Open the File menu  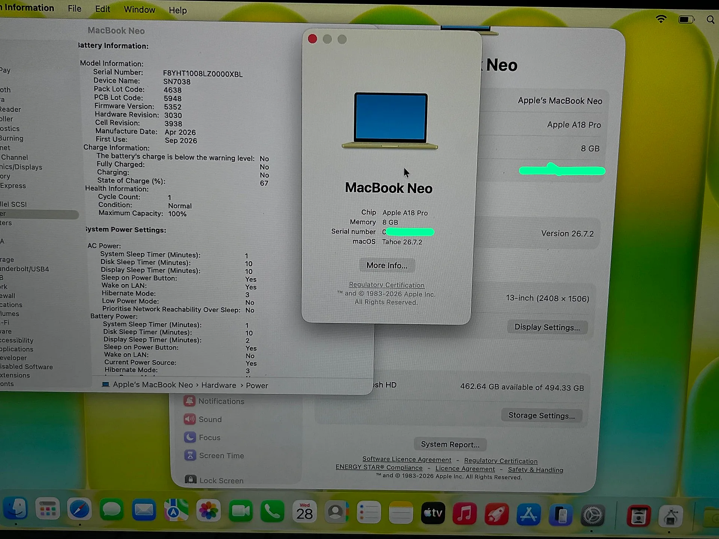tap(75, 9)
